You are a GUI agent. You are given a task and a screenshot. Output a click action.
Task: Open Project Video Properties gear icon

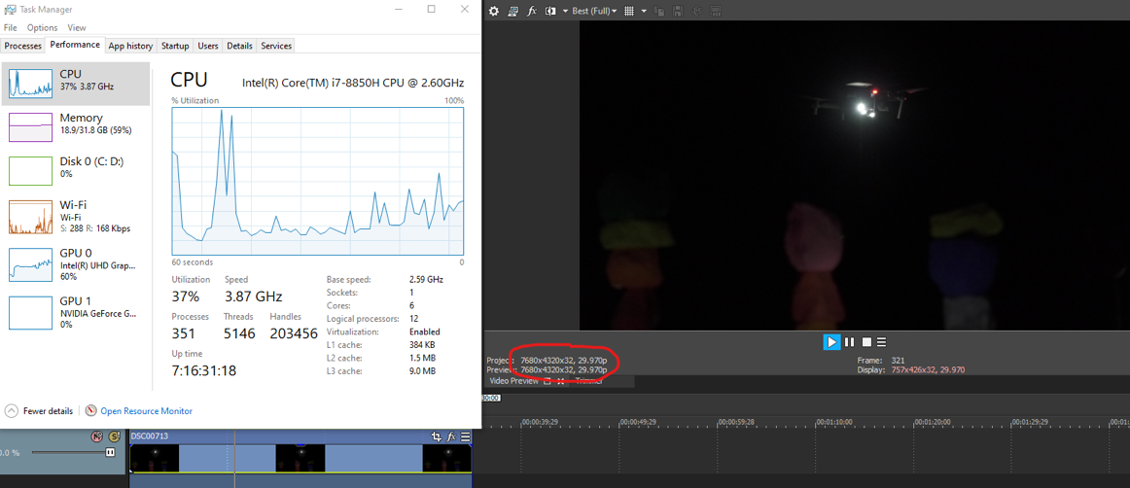click(x=494, y=11)
